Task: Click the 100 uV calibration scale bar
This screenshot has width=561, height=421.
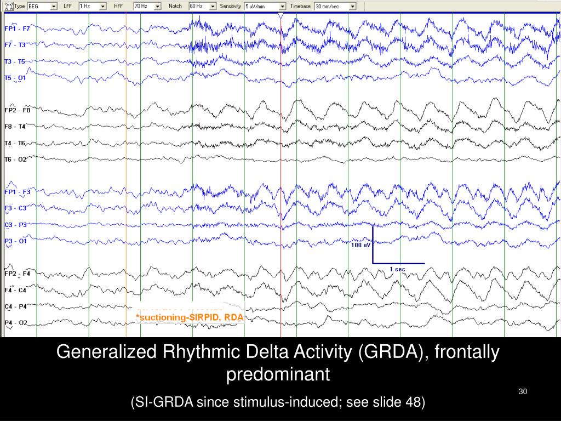Action: (362, 245)
